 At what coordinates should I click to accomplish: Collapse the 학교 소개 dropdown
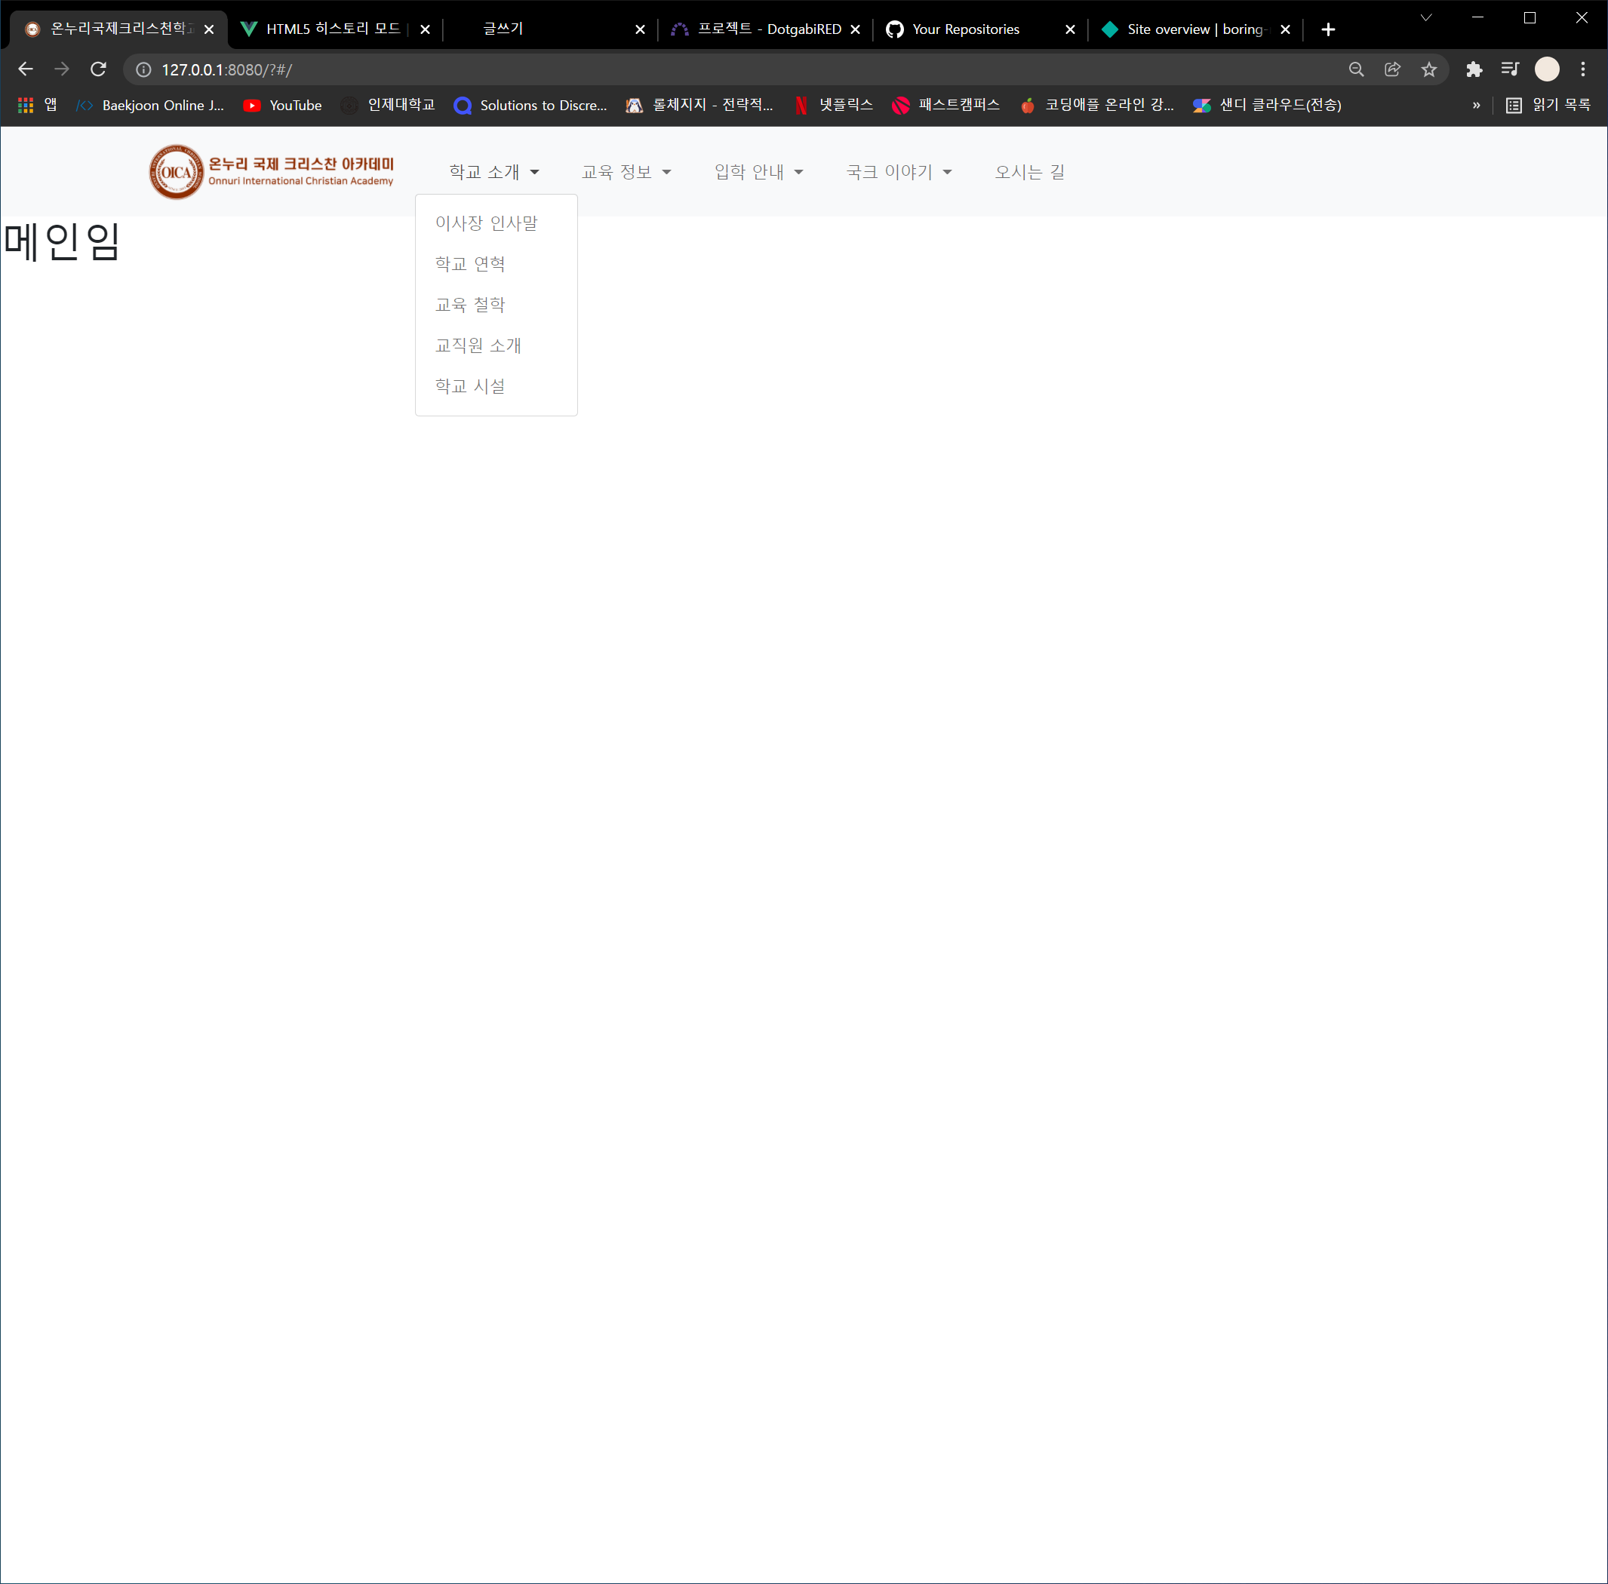(493, 172)
